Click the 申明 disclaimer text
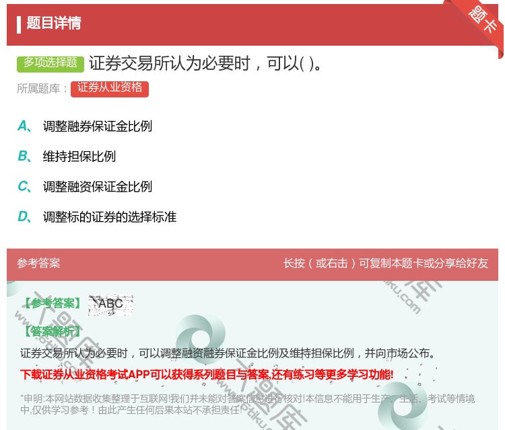 point(247,404)
